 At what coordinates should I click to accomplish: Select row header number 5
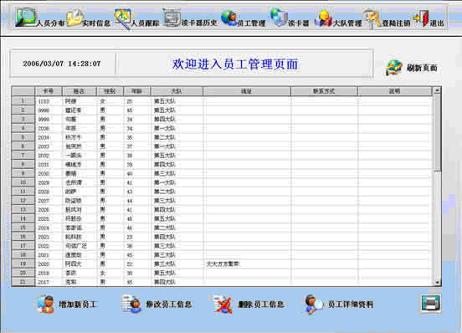(x=23, y=137)
